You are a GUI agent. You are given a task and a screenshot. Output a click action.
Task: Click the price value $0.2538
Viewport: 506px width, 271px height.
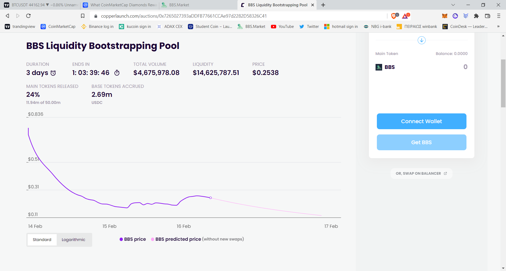pos(265,73)
